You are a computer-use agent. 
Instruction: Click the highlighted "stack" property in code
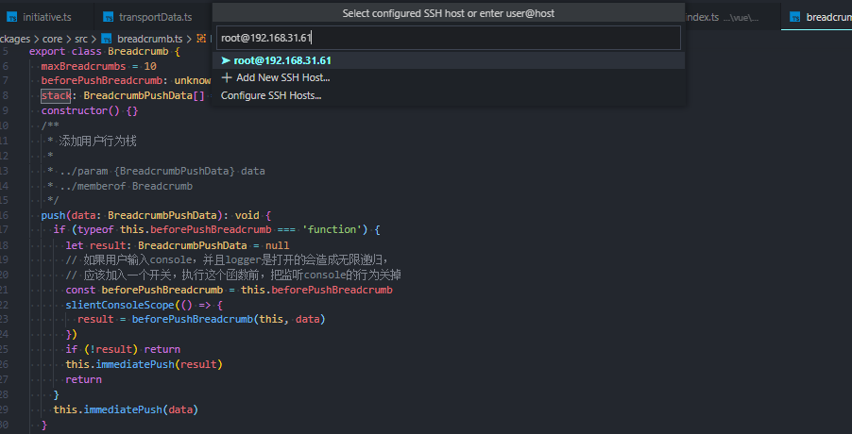(56, 95)
